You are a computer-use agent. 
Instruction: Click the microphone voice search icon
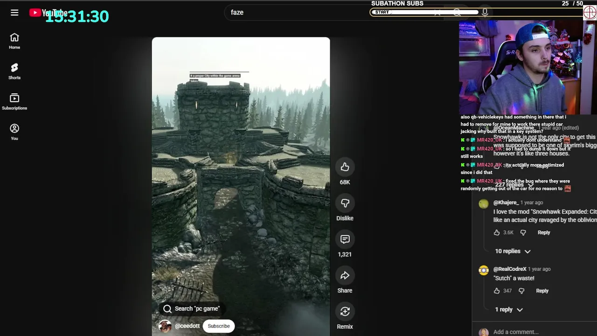coord(485,13)
